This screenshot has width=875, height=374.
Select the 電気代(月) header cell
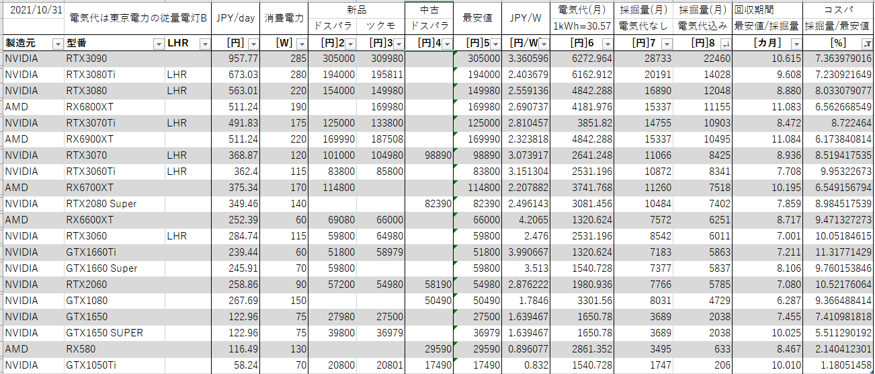[582, 10]
